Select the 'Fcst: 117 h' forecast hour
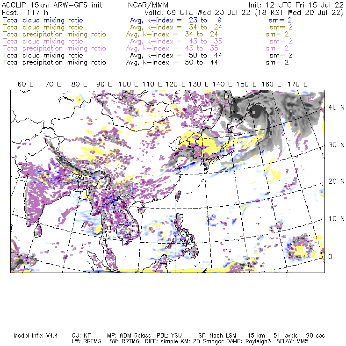Image resolution: width=346 pixels, height=346 pixels. tap(25, 13)
